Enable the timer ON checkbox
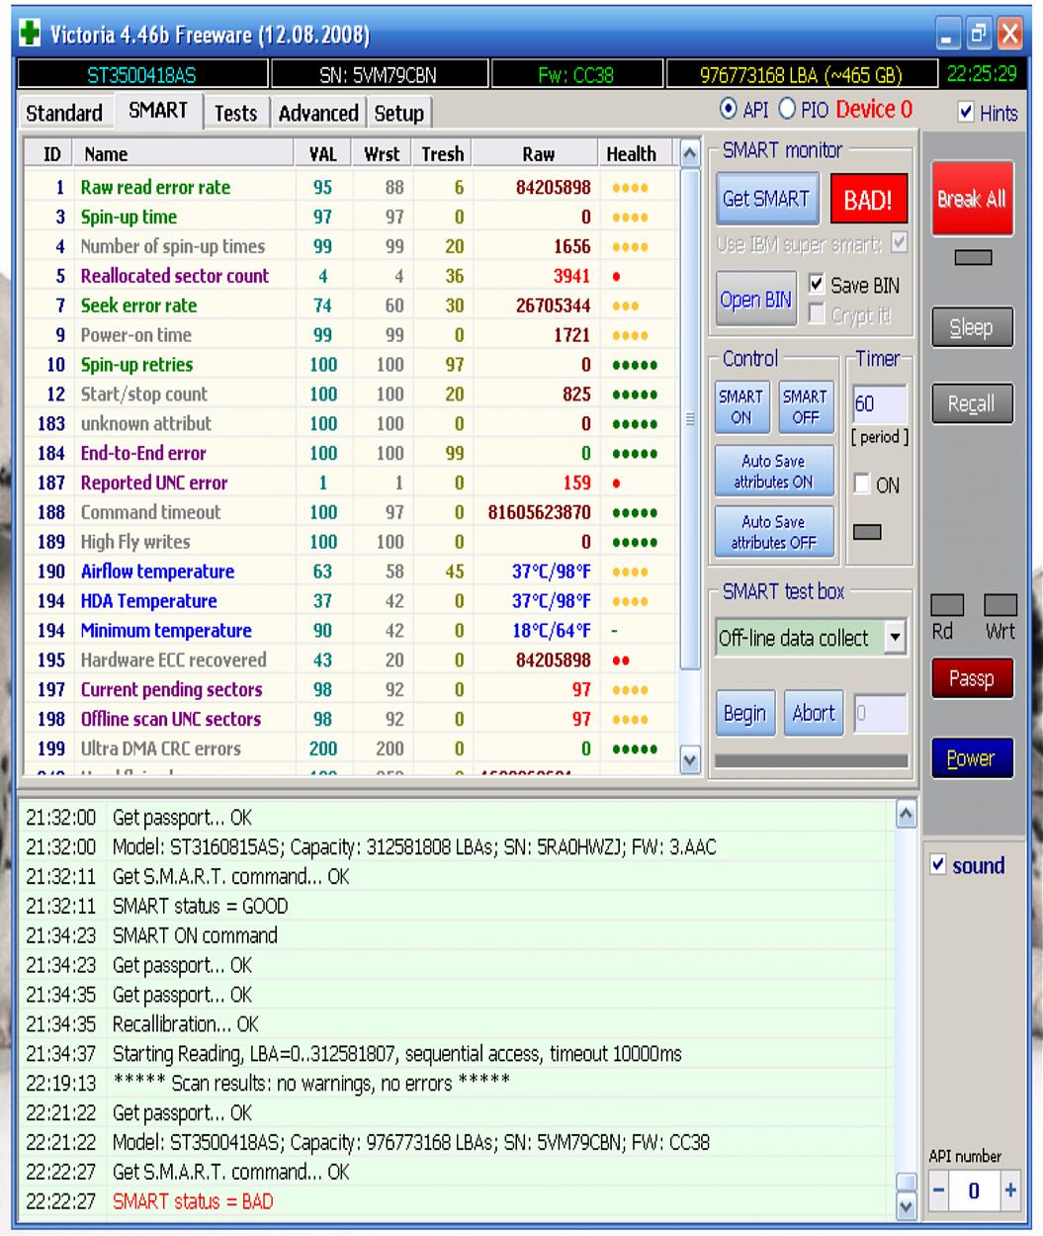Viewport: 1043px width, 1236px height. click(x=862, y=485)
